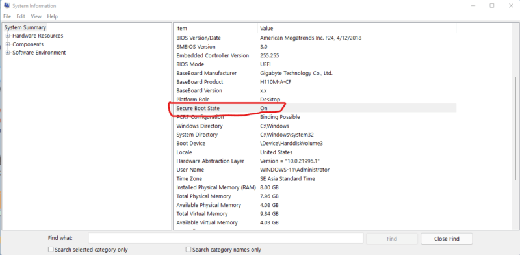Viewport: 520px width, 255px height.
Task: Enable Search selected category only checkbox
Action: coord(51,249)
